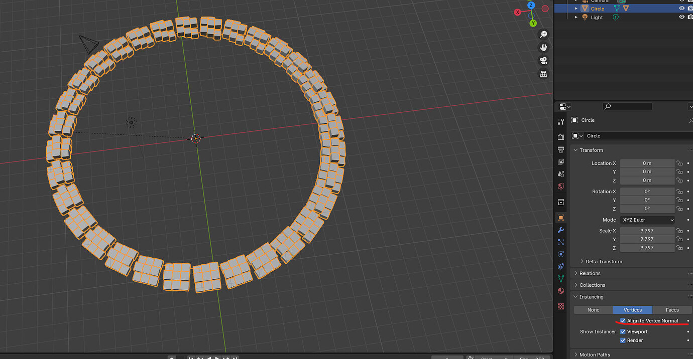Open the Object Data mesh properties tab
Screen dimensions: 693x359
[561, 279]
